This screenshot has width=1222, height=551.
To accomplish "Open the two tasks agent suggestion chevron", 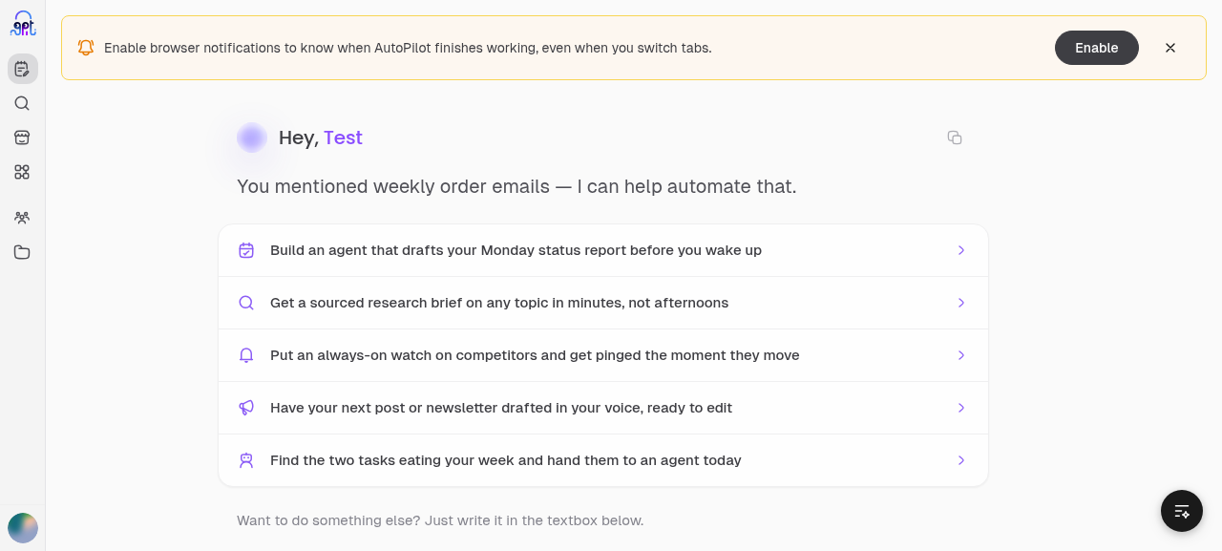I will click(961, 460).
